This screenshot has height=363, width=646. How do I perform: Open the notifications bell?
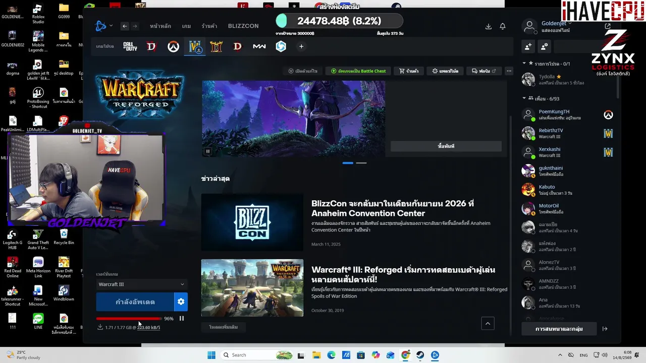[503, 26]
